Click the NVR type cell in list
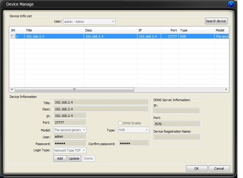The image size is (243, 178). click(x=196, y=36)
